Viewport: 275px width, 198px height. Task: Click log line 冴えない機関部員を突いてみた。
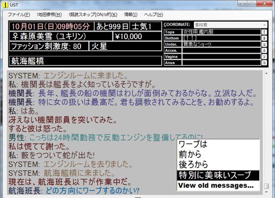point(63,120)
